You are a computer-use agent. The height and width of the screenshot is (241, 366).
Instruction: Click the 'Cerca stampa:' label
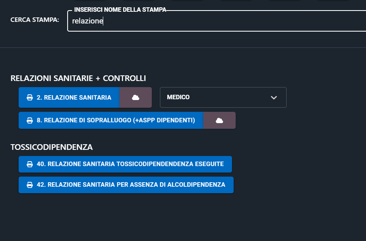point(35,20)
